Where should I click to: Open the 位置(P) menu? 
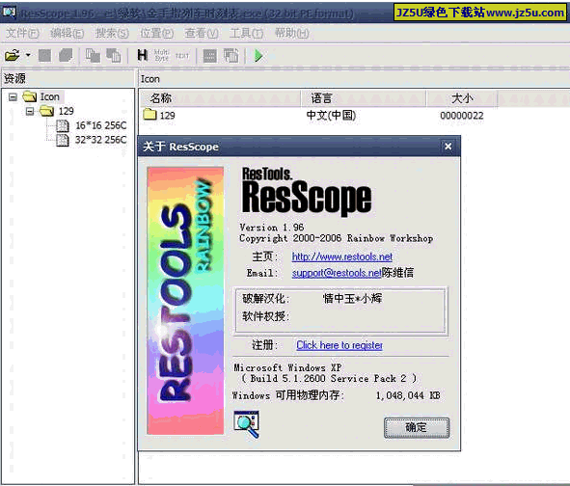click(156, 34)
